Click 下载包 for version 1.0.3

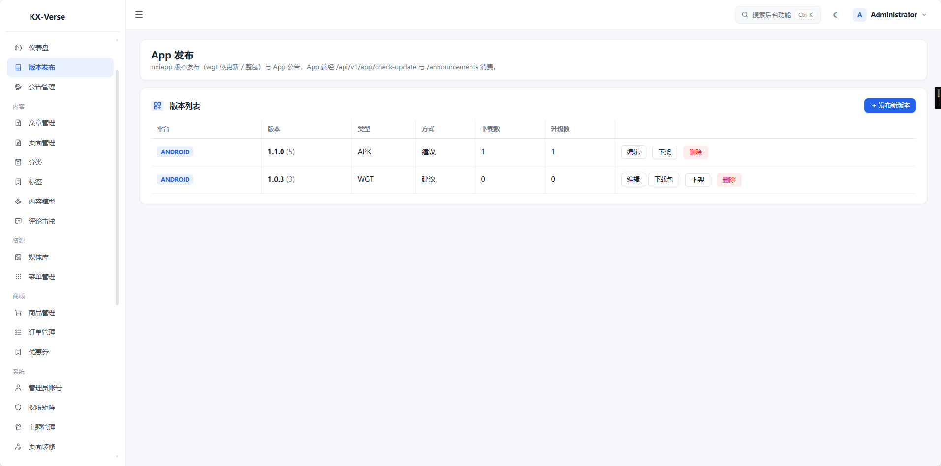(x=663, y=180)
